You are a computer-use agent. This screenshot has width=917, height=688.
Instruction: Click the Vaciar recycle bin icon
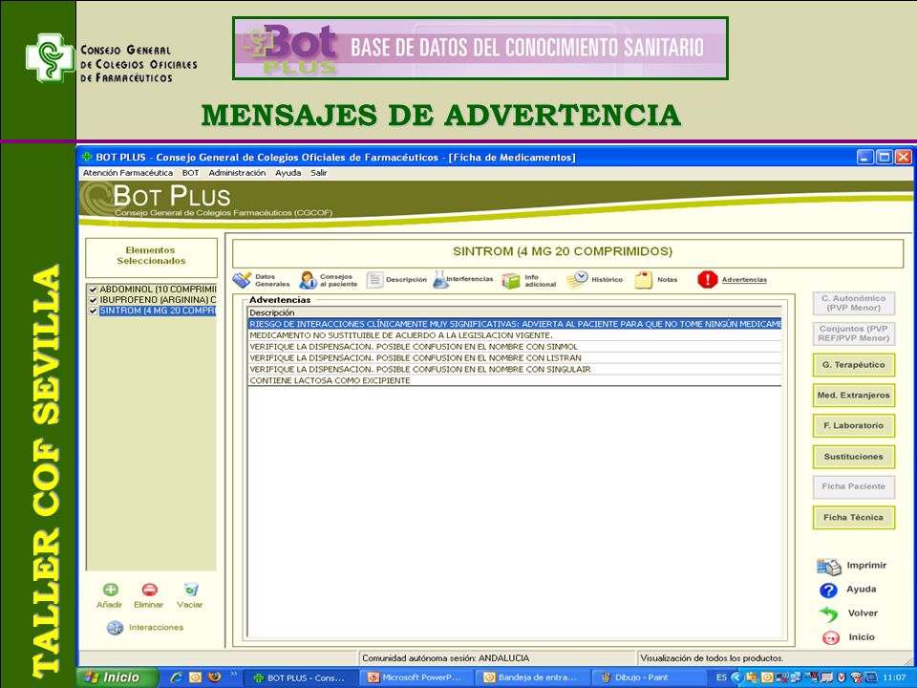coord(191,590)
